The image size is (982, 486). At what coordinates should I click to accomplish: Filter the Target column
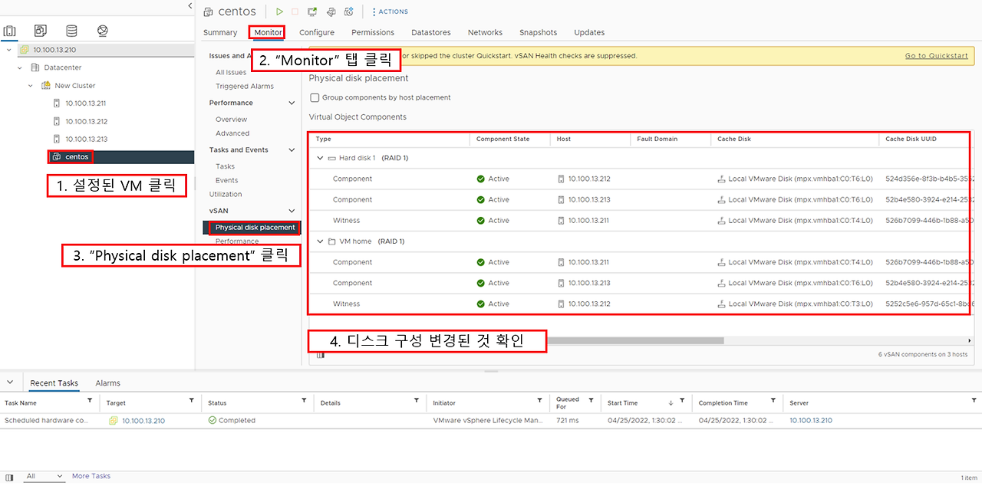[192, 401]
